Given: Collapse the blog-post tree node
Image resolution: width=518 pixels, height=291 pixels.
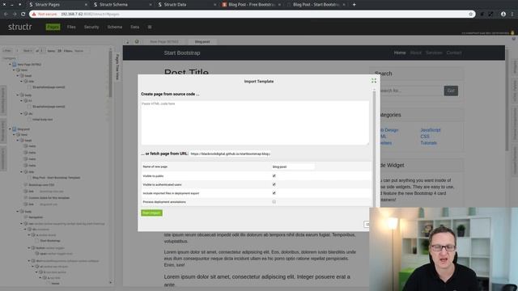Looking at the screenshot, I should click(x=10, y=129).
